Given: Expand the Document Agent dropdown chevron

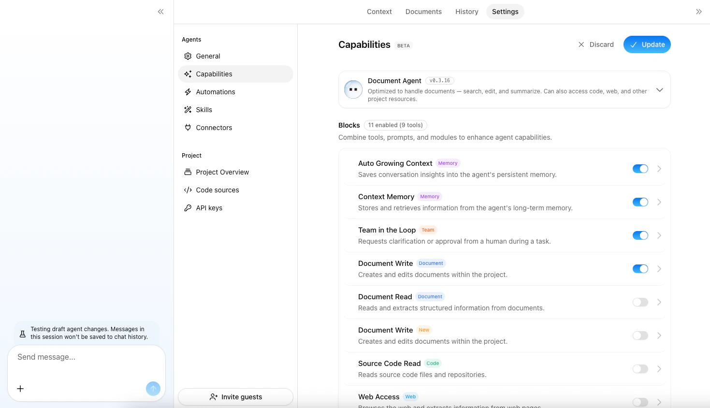Looking at the screenshot, I should (659, 90).
